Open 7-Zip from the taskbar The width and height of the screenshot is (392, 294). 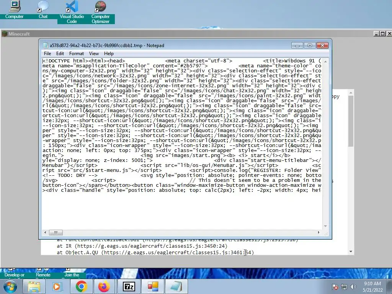pos(129,286)
